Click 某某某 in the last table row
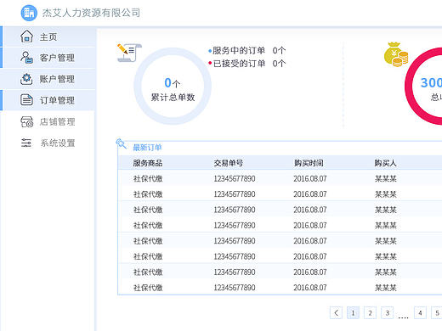442x331 pixels. tap(386, 288)
